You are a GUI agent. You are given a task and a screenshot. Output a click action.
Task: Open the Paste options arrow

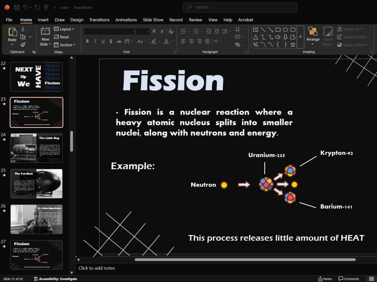pos(12,45)
